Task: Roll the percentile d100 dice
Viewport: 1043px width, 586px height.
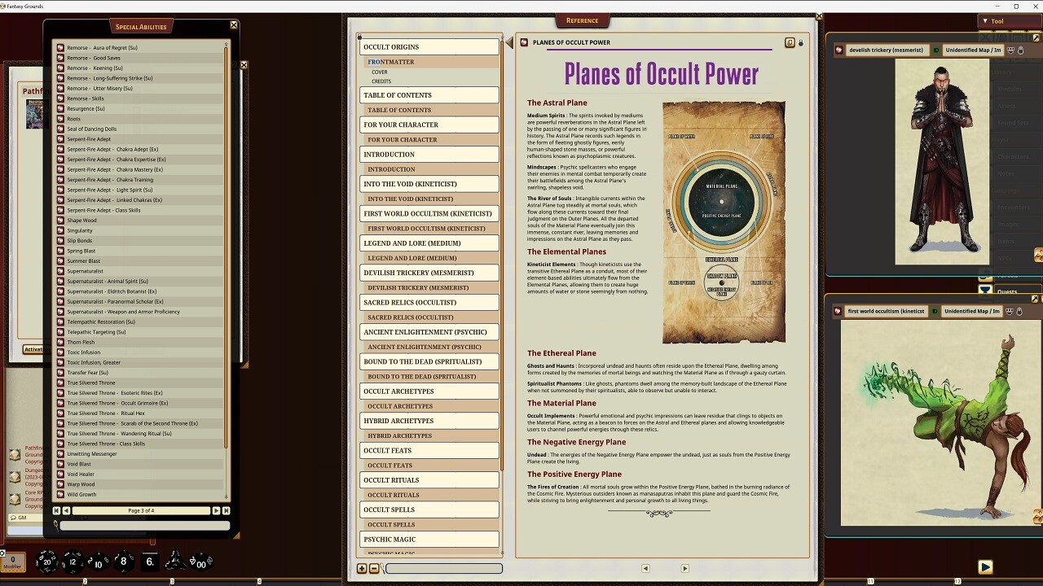Action: click(x=200, y=563)
